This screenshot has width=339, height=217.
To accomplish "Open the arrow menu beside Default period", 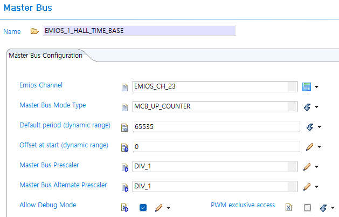I will tap(319, 127).
